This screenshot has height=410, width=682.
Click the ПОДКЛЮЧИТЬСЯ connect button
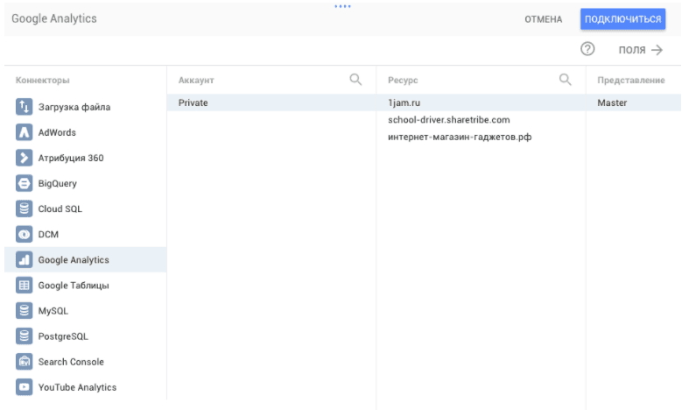[x=622, y=19]
